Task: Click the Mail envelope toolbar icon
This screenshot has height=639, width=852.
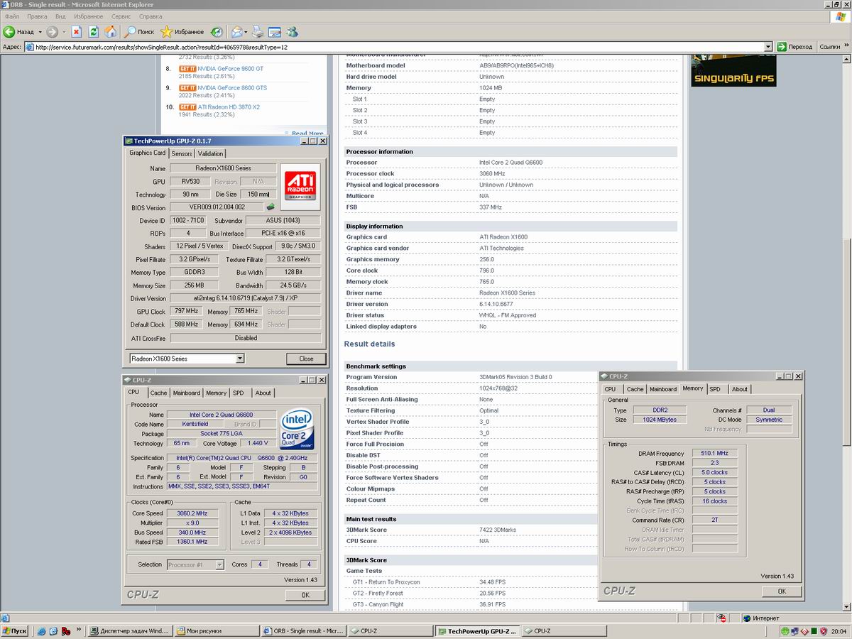Action: [236, 32]
